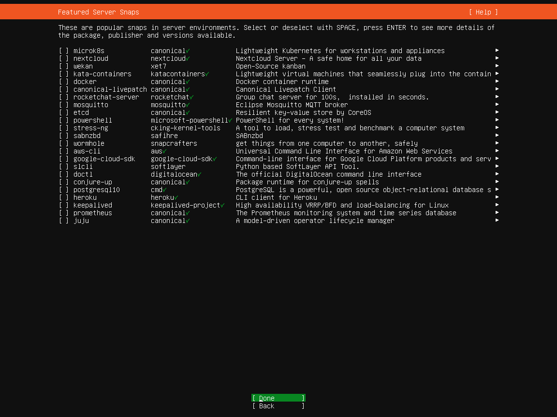Click verified checkmark after heroku publisher
Viewport: 557px width, 417px height.
[176, 197]
